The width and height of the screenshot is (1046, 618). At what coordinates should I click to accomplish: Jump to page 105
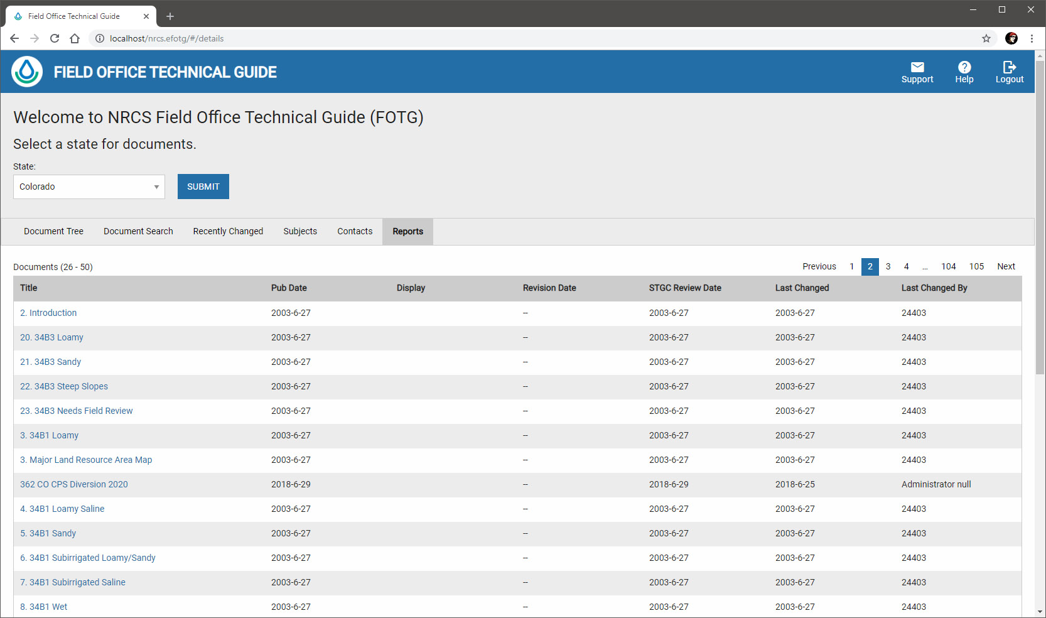click(x=977, y=266)
